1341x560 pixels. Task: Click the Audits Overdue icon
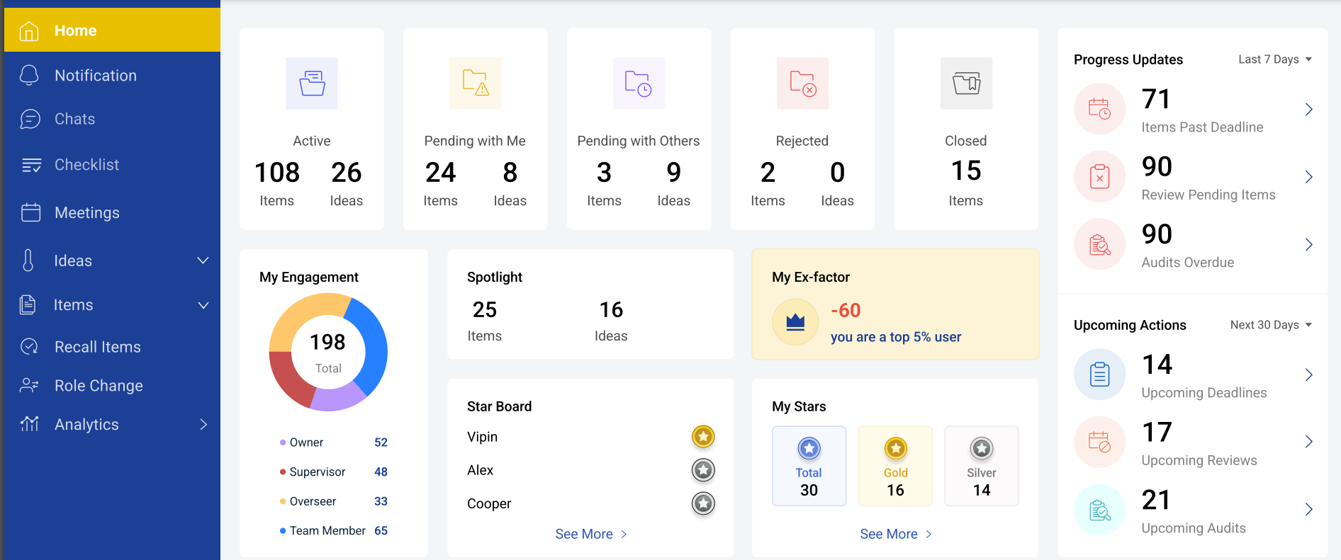1100,244
